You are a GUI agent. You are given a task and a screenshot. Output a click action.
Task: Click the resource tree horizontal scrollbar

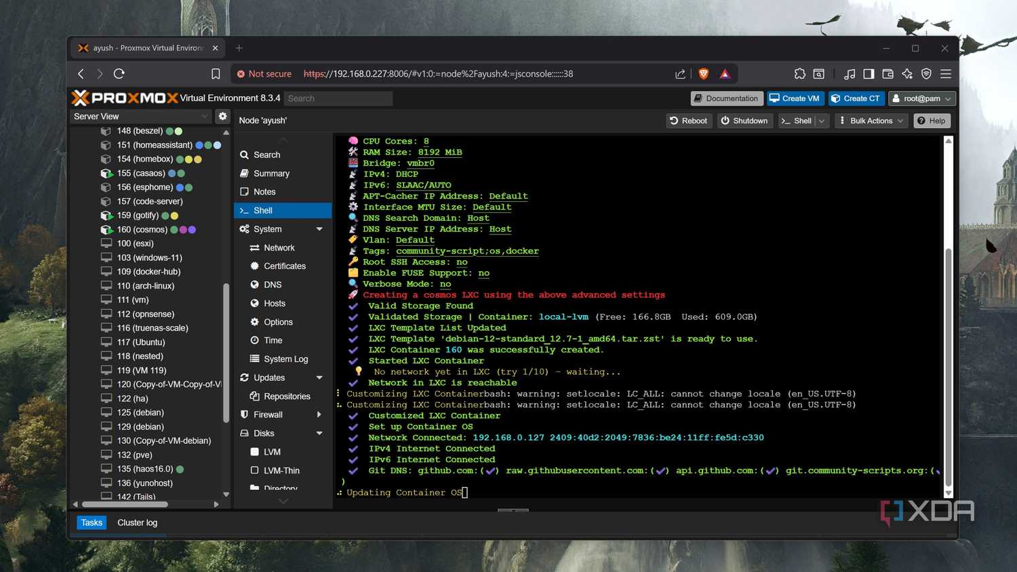[125, 504]
